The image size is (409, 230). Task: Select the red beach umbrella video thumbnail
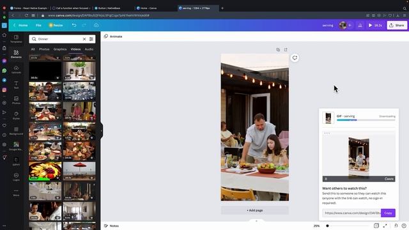pyautogui.click(x=79, y=171)
